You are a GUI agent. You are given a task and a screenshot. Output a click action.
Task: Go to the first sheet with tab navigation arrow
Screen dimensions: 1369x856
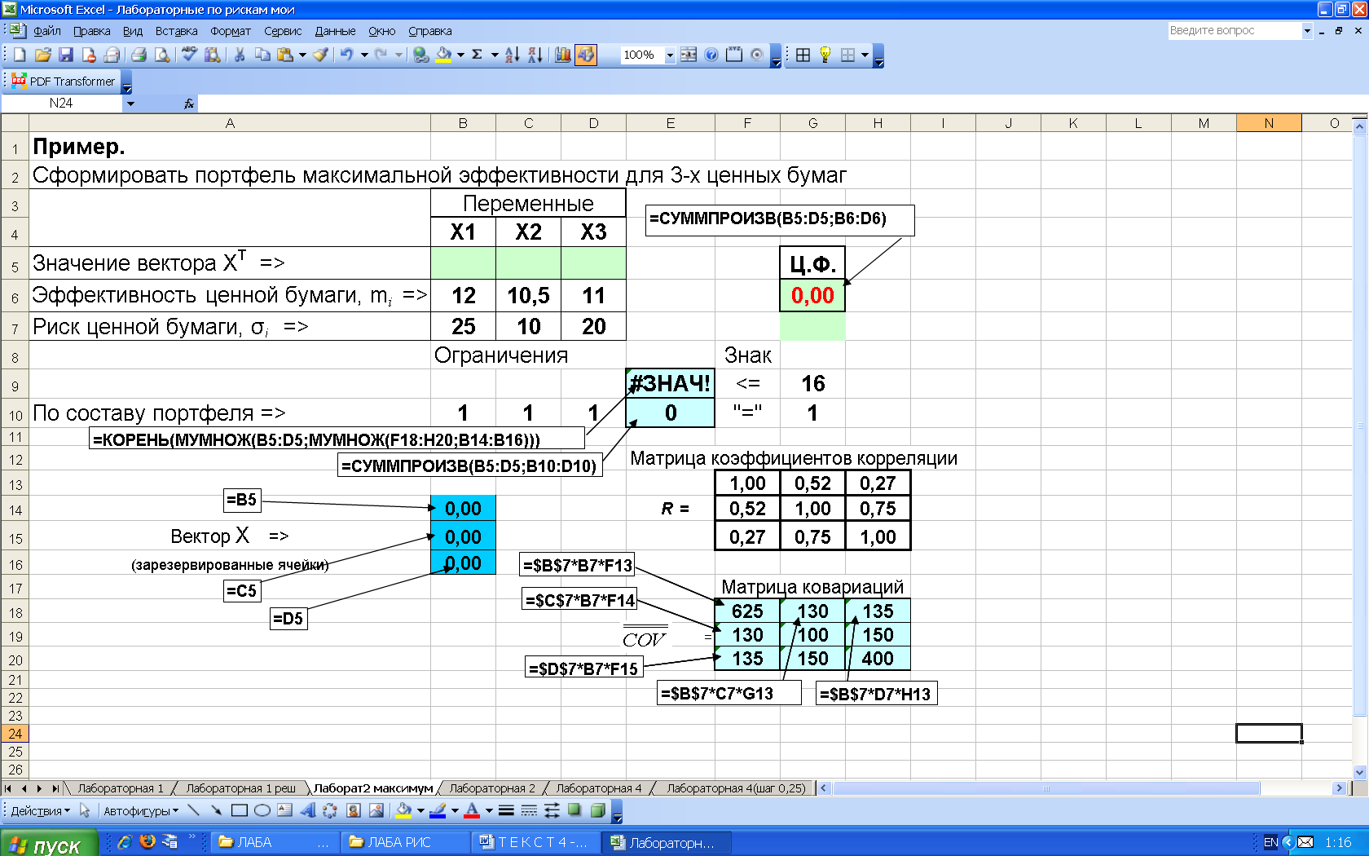pos(8,788)
